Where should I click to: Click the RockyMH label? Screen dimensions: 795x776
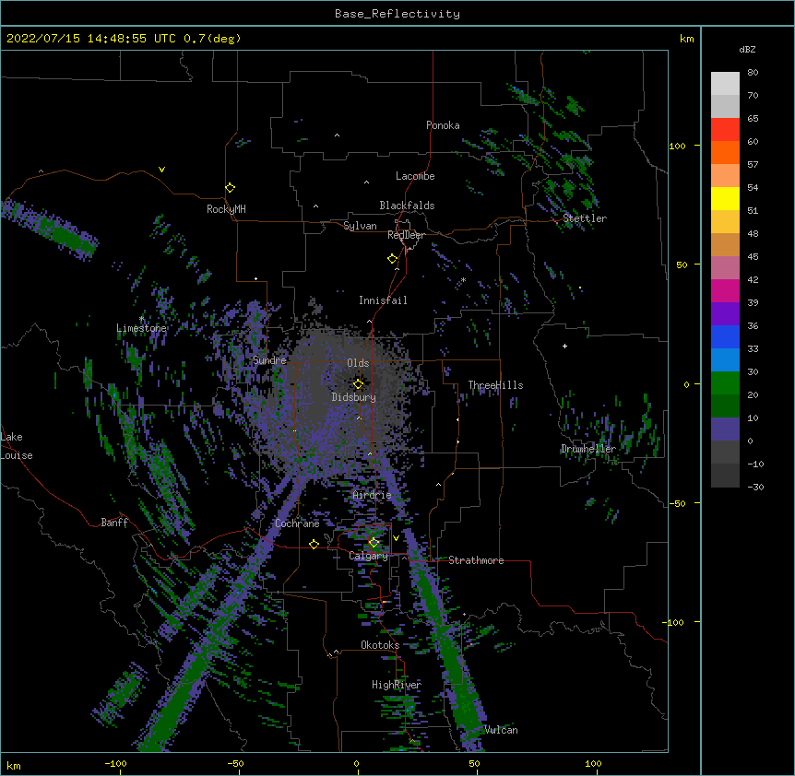[x=226, y=209]
